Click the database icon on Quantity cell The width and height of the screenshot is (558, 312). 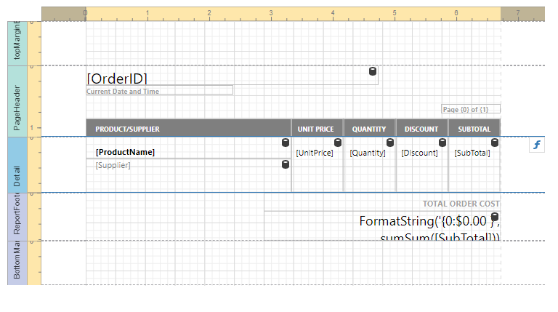pyautogui.click(x=390, y=143)
